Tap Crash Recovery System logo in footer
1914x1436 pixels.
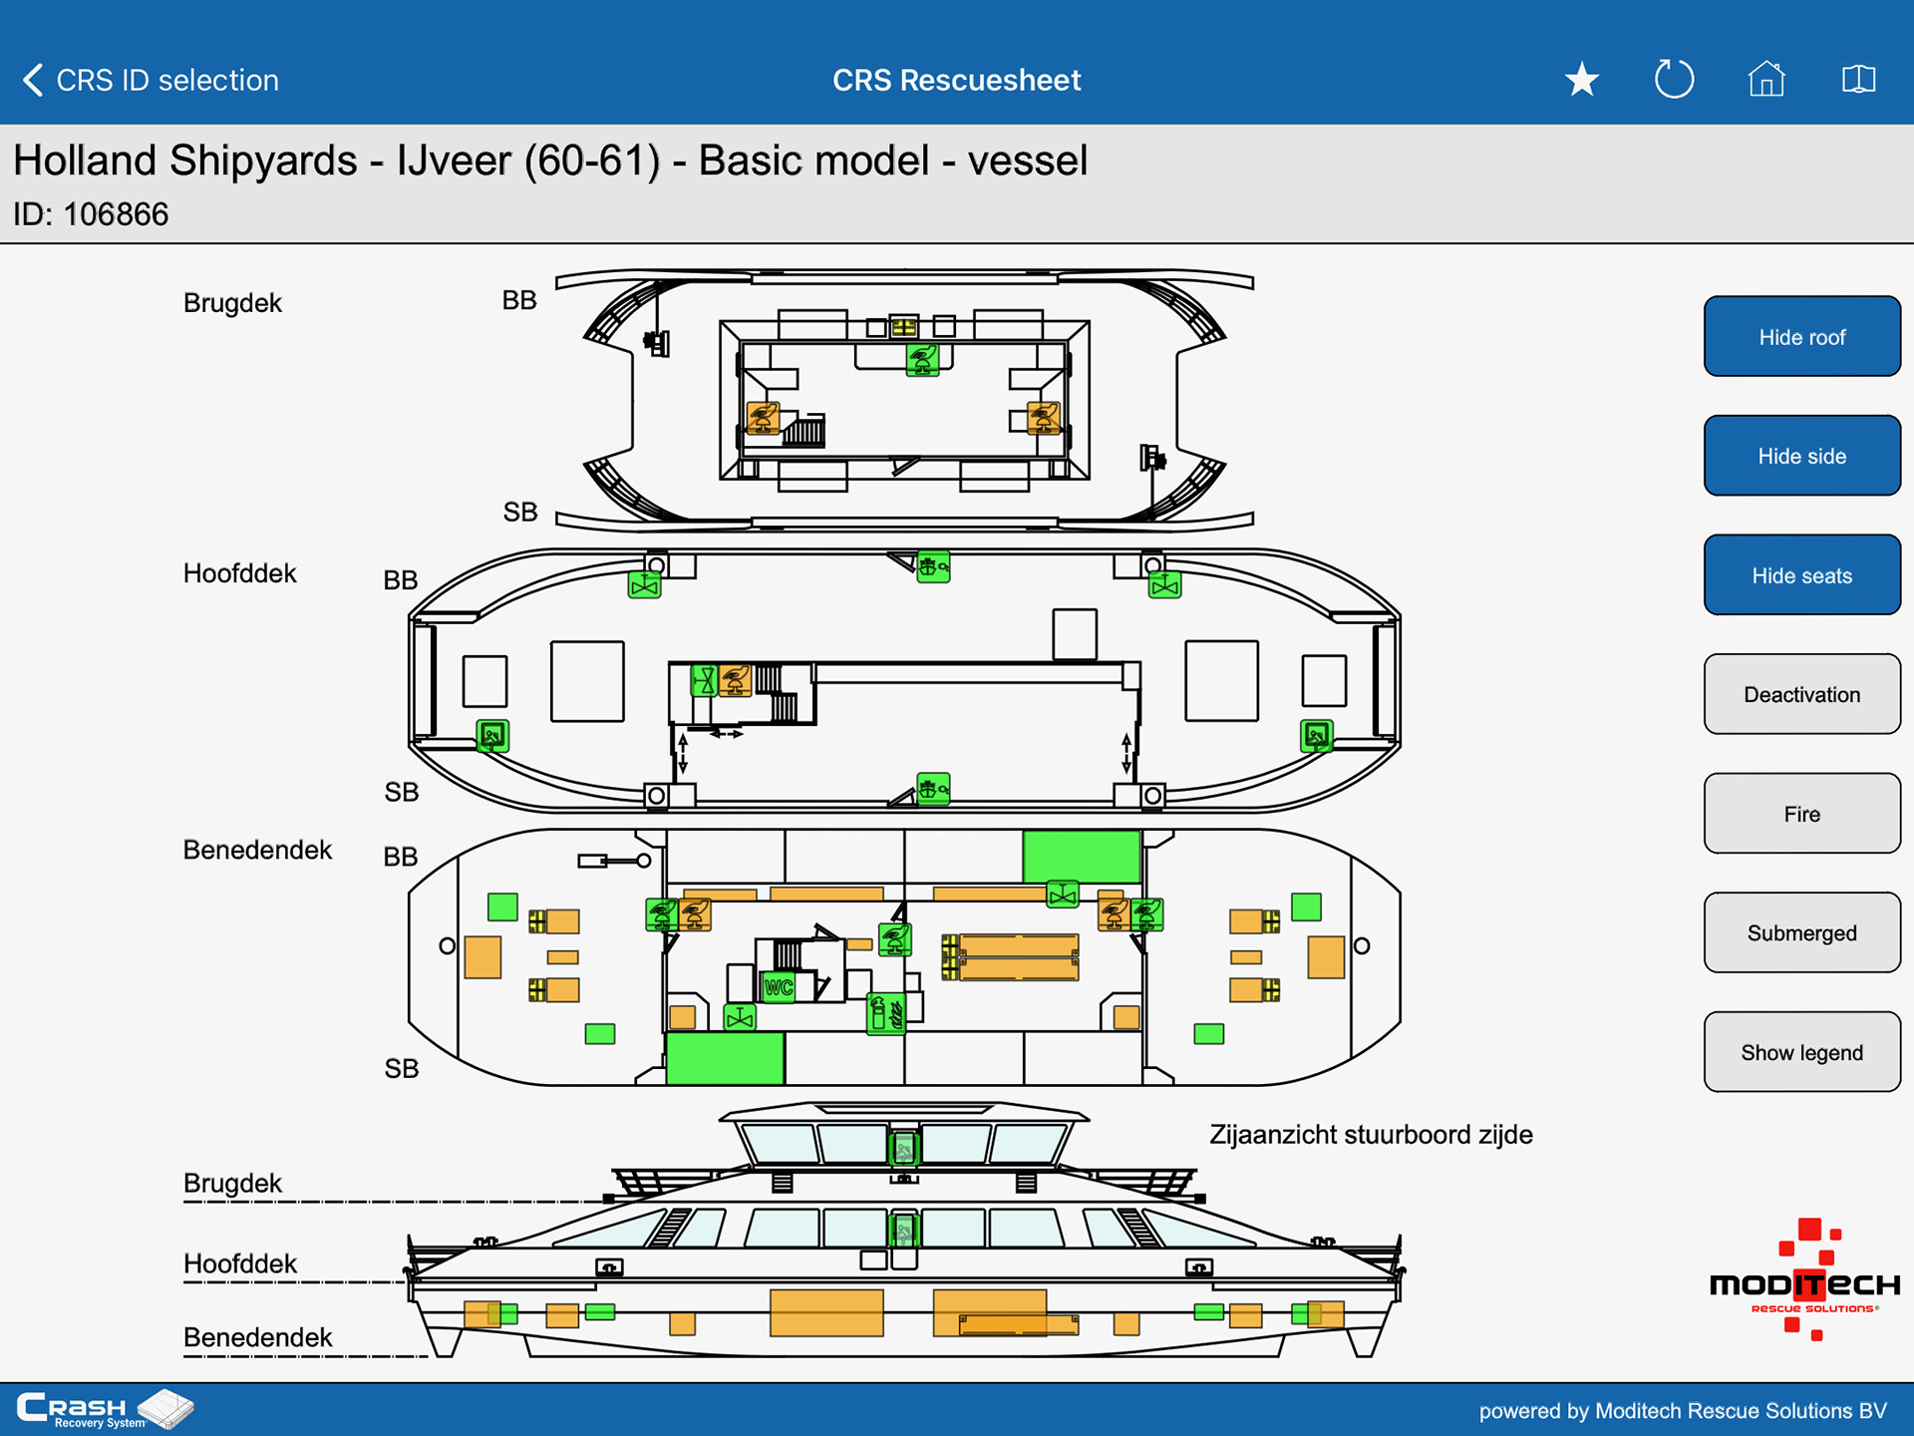[105, 1409]
